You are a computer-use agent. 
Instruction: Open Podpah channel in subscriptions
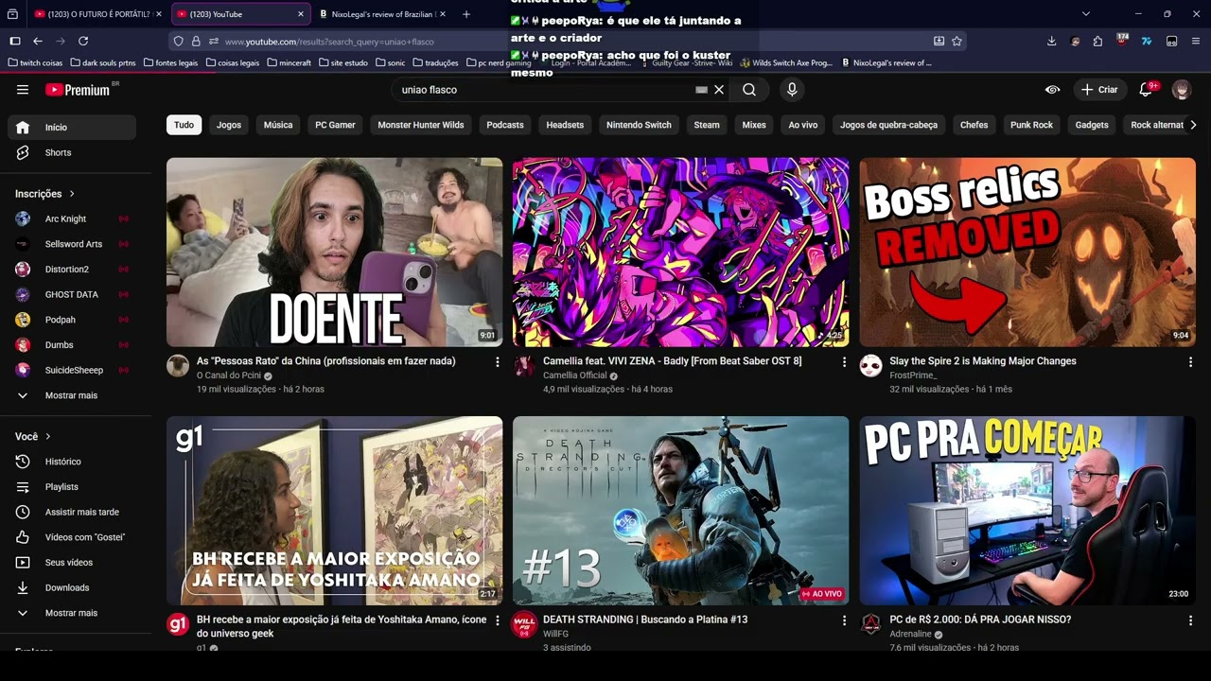point(72,320)
